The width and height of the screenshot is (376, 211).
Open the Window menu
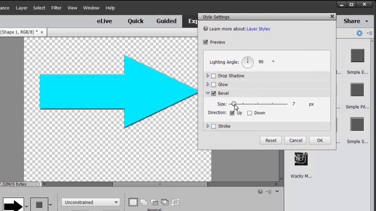(91, 8)
